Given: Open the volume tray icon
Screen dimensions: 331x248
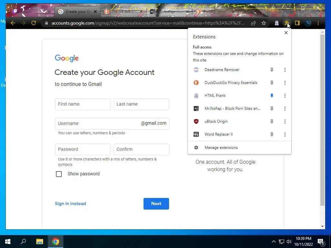Looking at the screenshot, I should click(289, 242).
